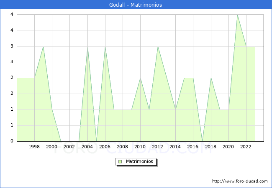Click the 0 label on y-axis

tap(12, 141)
